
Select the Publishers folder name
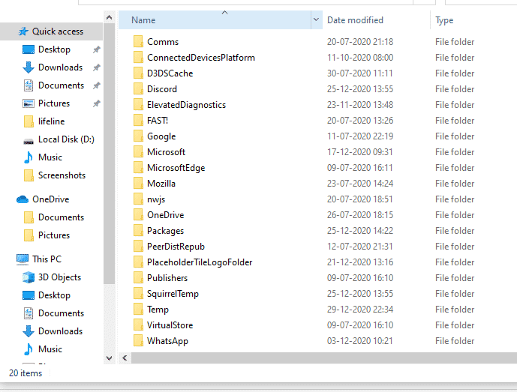[x=167, y=278]
